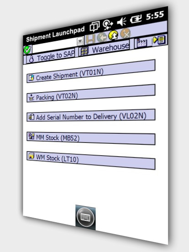Click the Cancel X icon
The height and width of the screenshot is (252, 189).
126,33
